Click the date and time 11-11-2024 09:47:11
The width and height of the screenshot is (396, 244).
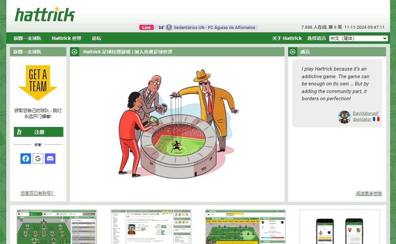pyautogui.click(x=364, y=27)
